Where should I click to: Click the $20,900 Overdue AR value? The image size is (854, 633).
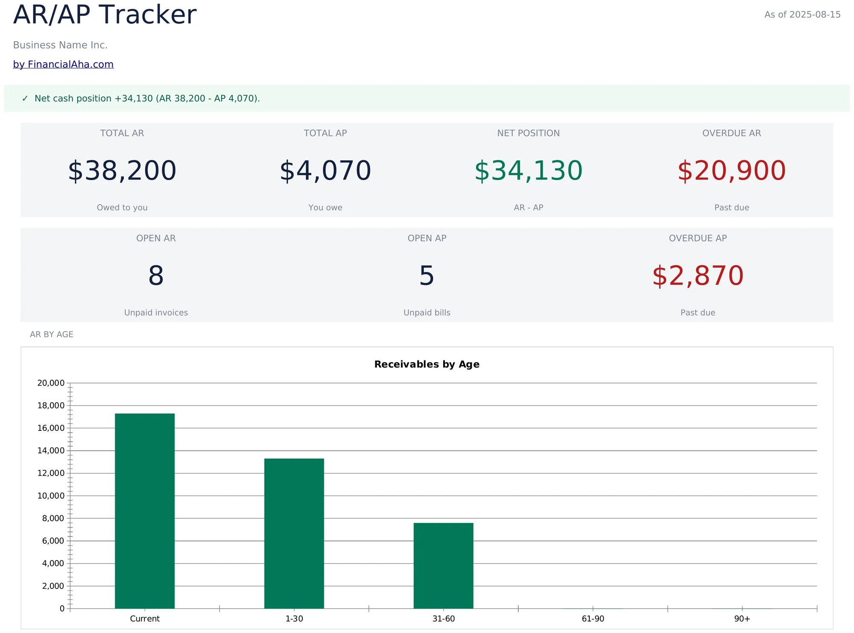click(732, 171)
